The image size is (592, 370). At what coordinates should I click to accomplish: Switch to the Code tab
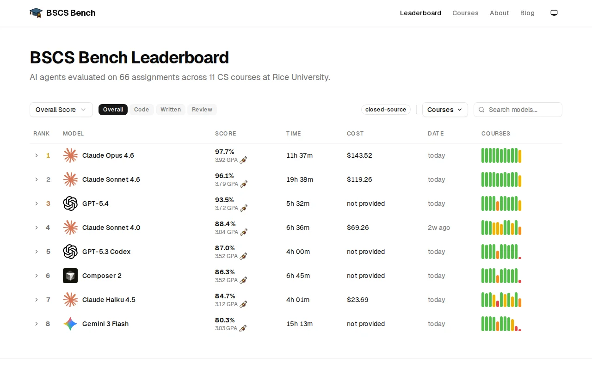(x=142, y=110)
